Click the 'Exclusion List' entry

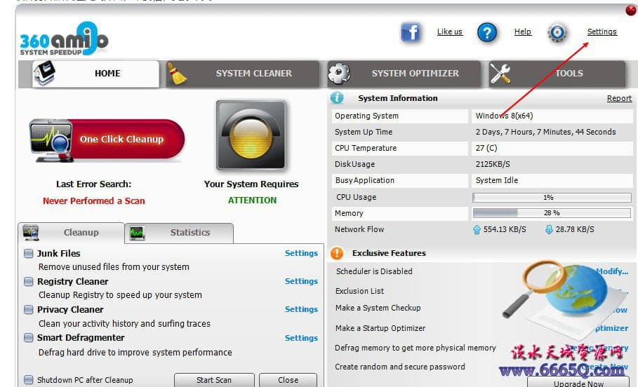pyautogui.click(x=359, y=291)
